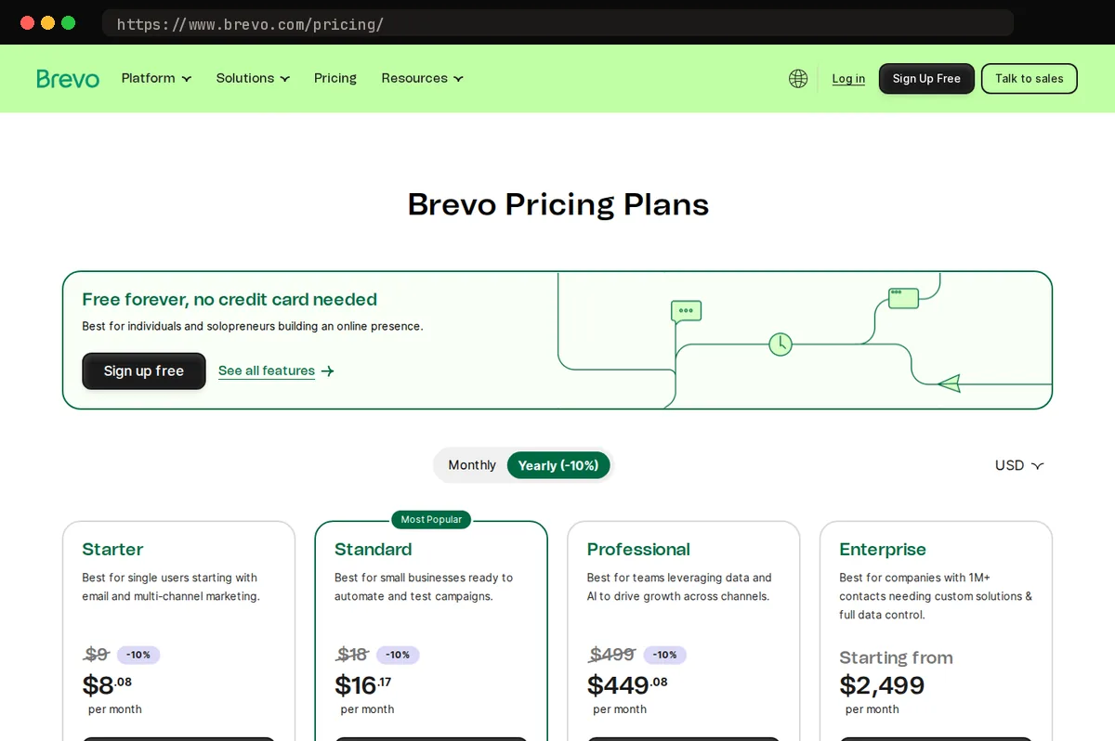Click the Free forever, no credit card needed heading
The width and height of the screenshot is (1115, 741).
pos(230,299)
